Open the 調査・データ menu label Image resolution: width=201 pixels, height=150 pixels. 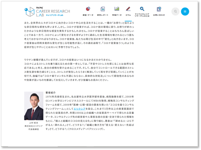tap(88, 15)
